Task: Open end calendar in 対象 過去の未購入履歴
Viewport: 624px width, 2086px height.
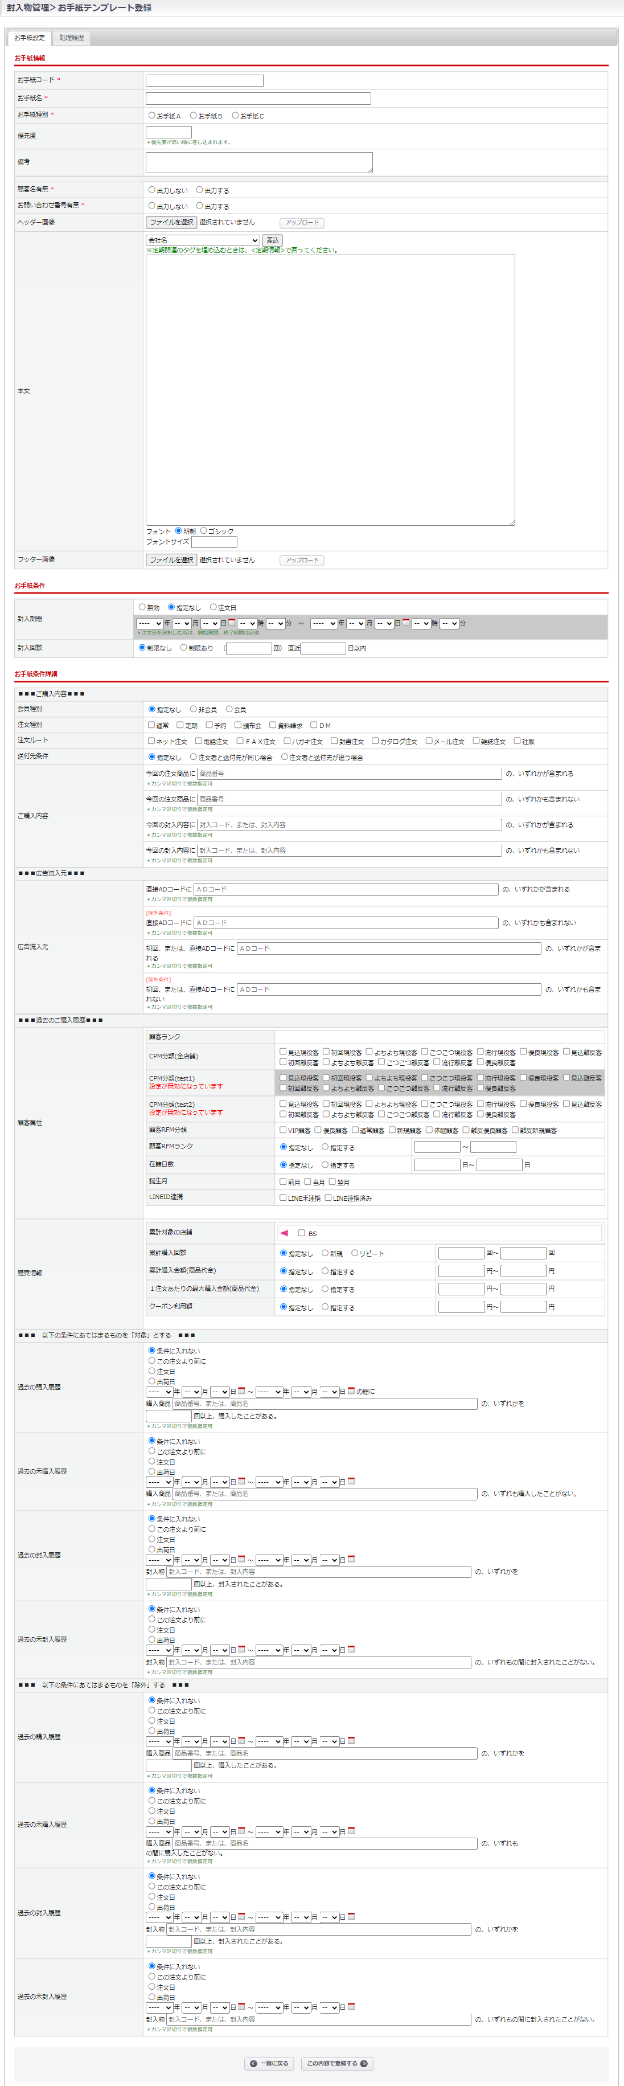Action: [351, 1481]
